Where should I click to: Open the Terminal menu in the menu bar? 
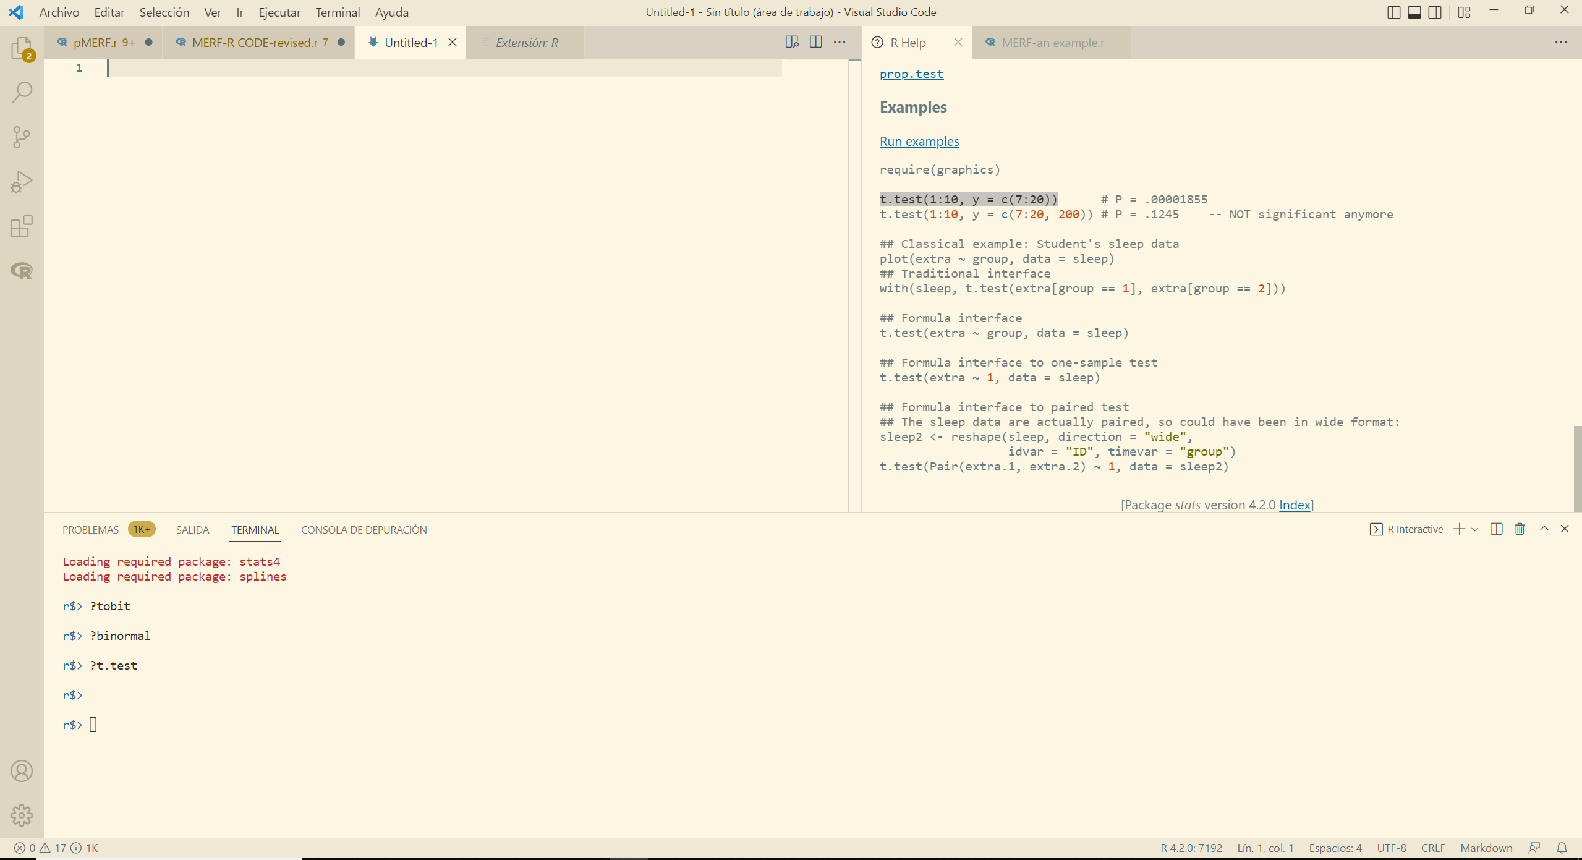pos(337,12)
